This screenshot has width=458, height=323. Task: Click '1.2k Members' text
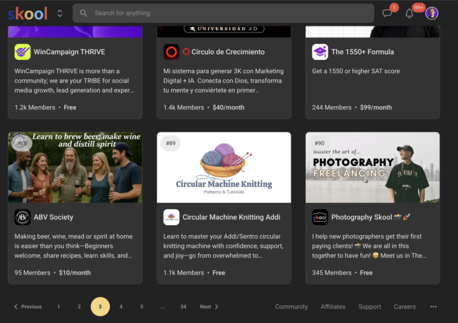coord(35,107)
